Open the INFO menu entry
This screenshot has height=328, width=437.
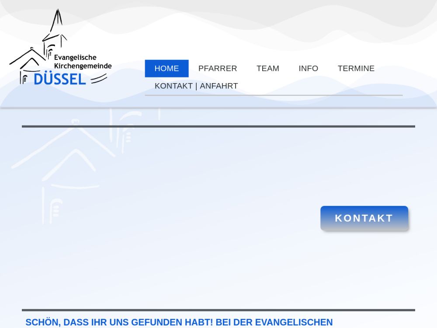(308, 69)
